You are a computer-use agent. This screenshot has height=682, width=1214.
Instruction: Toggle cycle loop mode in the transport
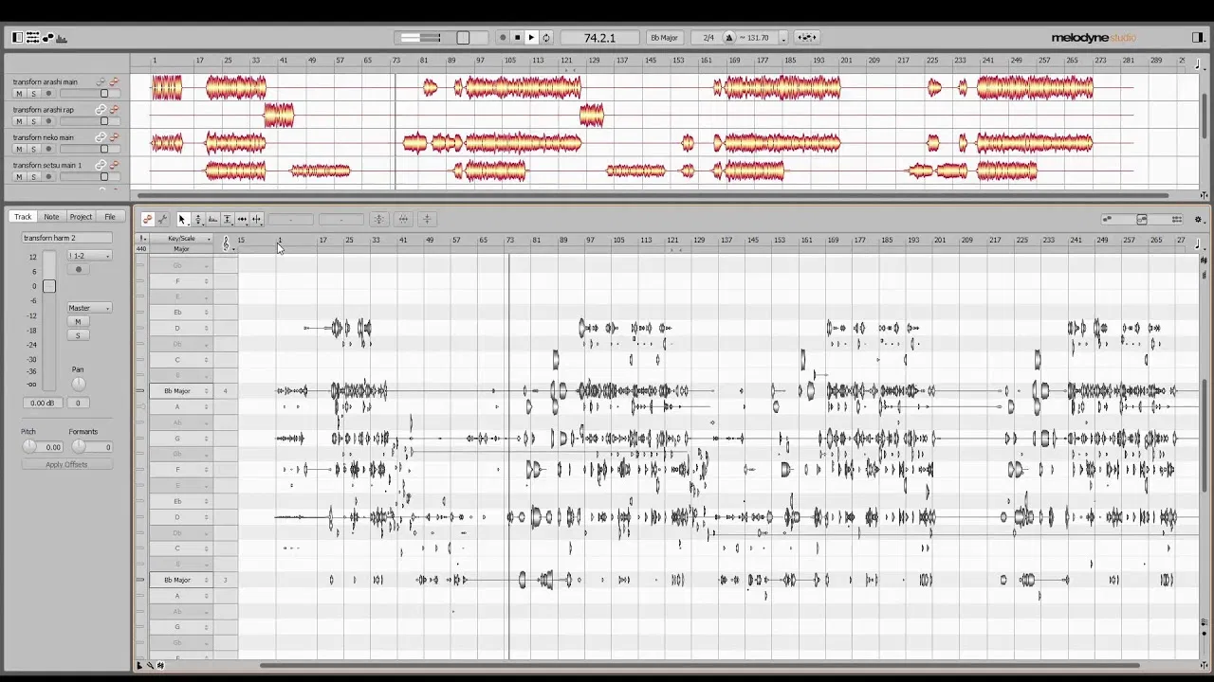click(x=546, y=38)
